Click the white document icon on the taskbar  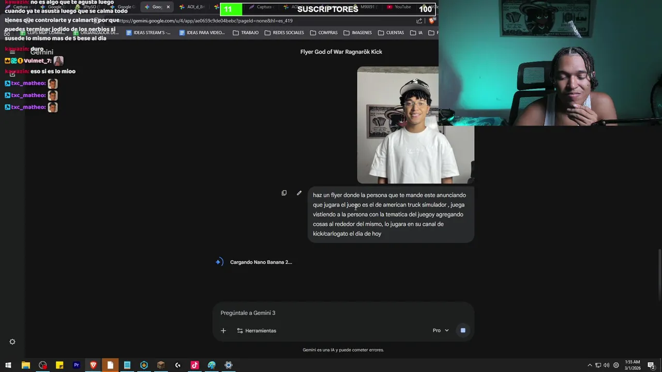(110, 365)
